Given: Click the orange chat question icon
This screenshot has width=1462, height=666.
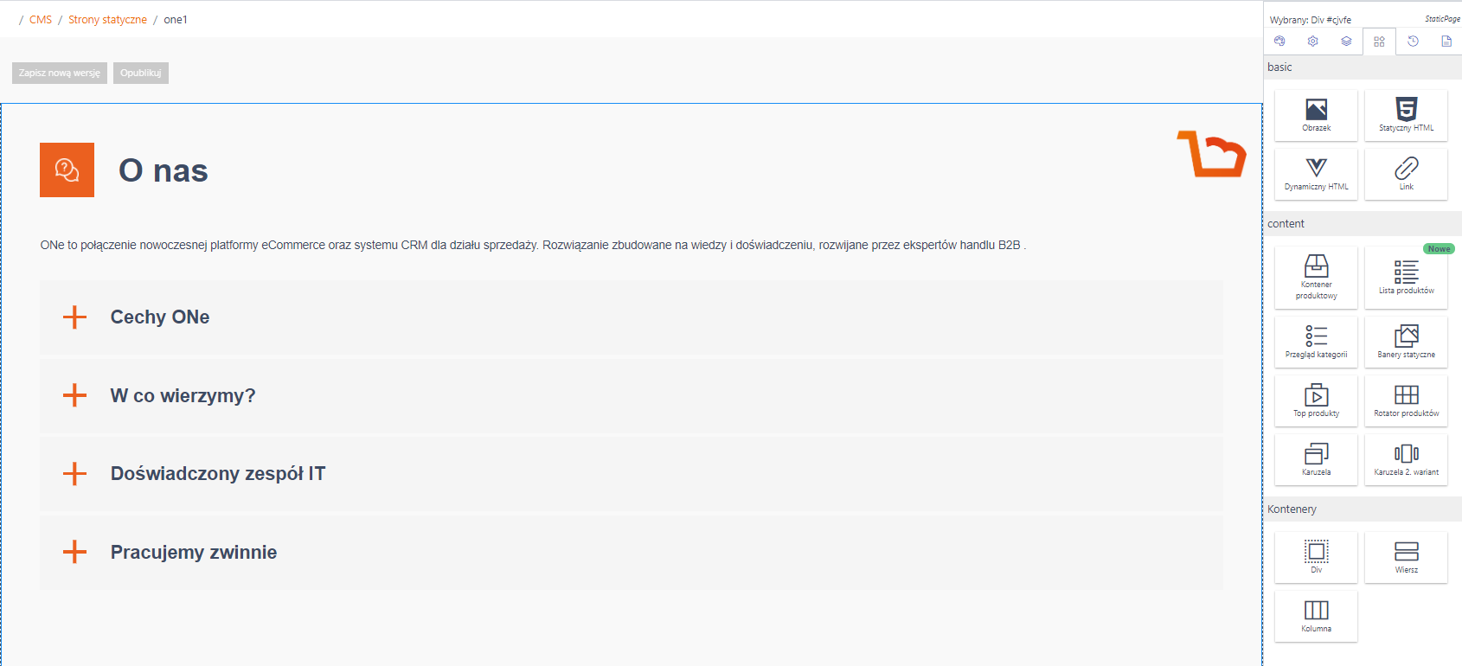Looking at the screenshot, I should (67, 170).
